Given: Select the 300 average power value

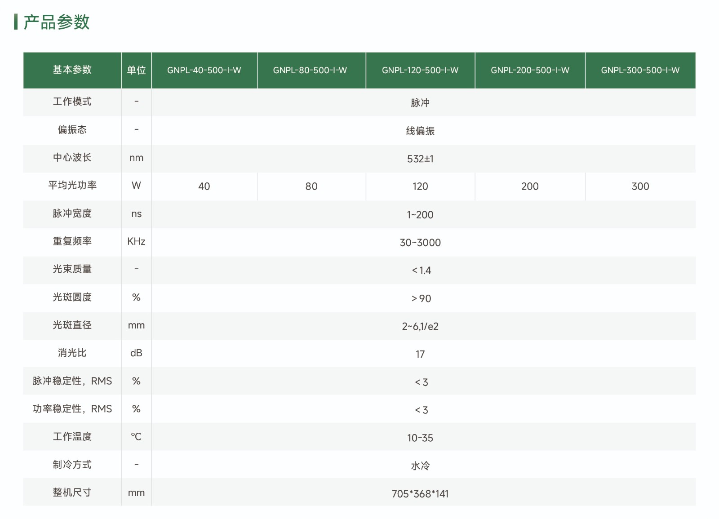Looking at the screenshot, I should [640, 186].
